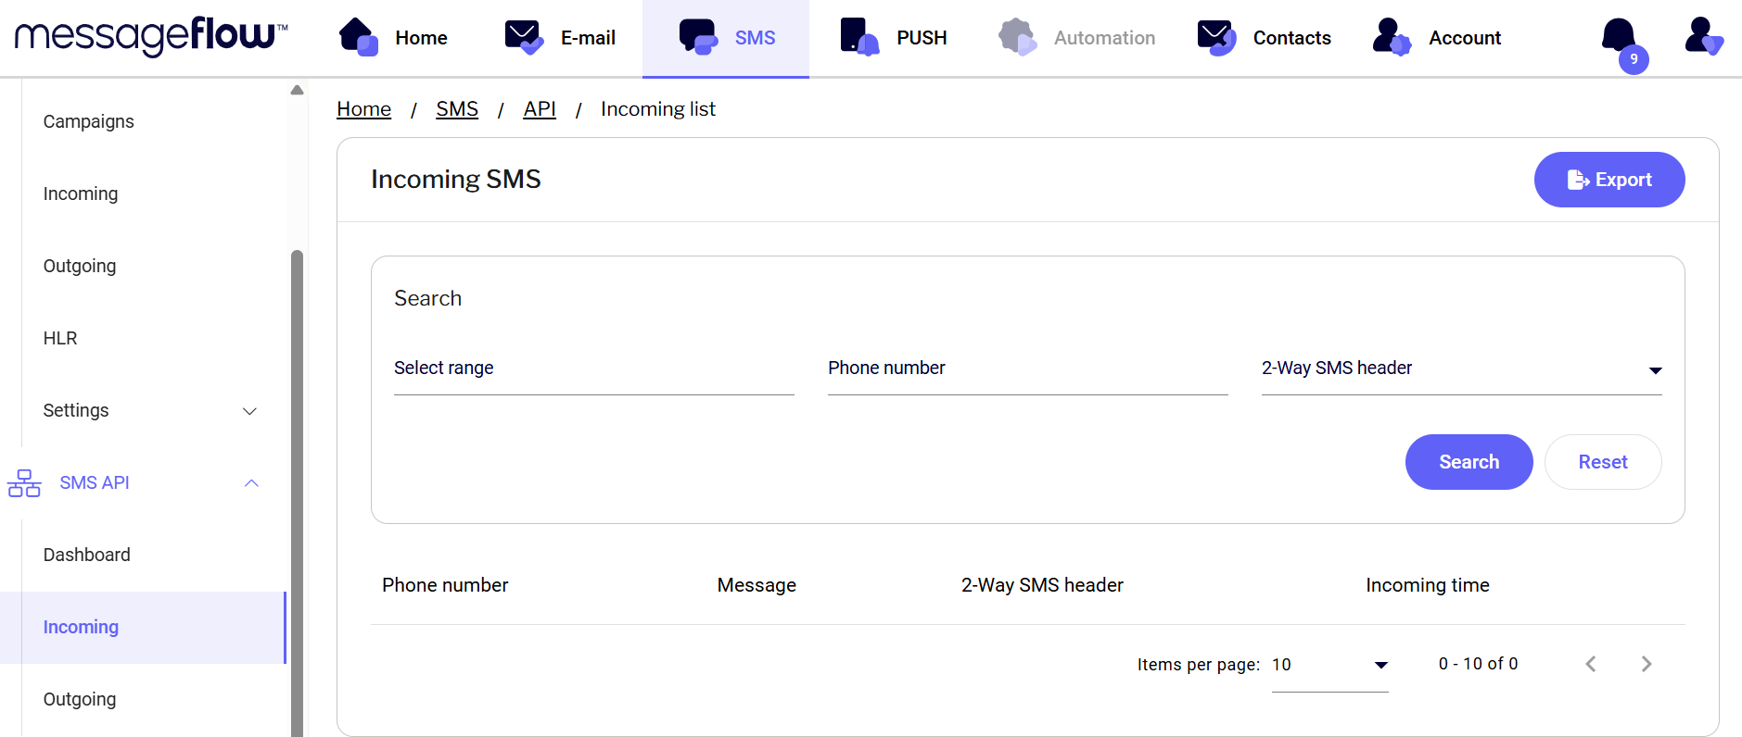Click the SMS API network icon
Screen dimensions: 1742x737
pyautogui.click(x=24, y=483)
